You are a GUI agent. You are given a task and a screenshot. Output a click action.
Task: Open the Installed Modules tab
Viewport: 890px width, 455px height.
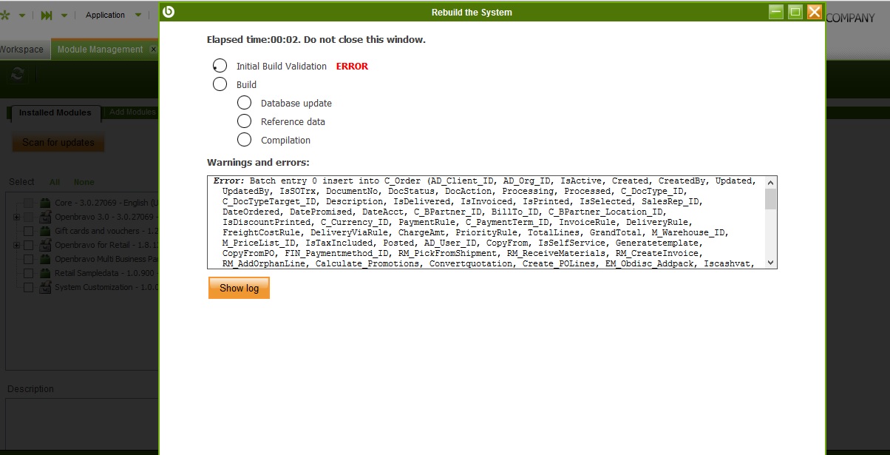click(55, 113)
